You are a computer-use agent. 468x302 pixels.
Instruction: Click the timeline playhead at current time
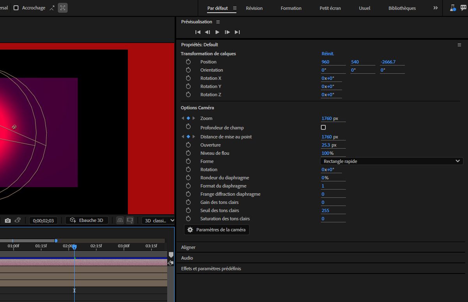click(74, 247)
